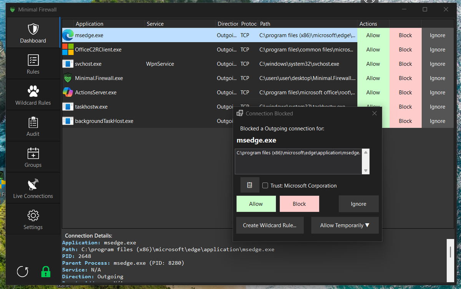Viewport: 461px width, 289px height.
Task: Block the backgroundTaskHost.exe row
Action: pyautogui.click(x=405, y=121)
